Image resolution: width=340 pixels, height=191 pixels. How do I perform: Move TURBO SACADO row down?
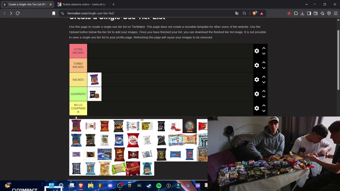point(264,68)
